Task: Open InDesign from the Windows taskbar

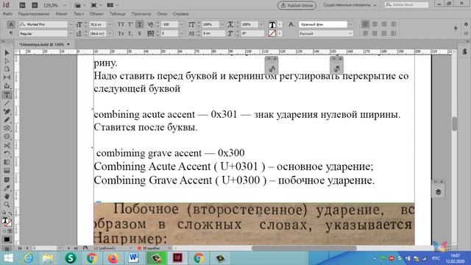Action: pos(177,258)
